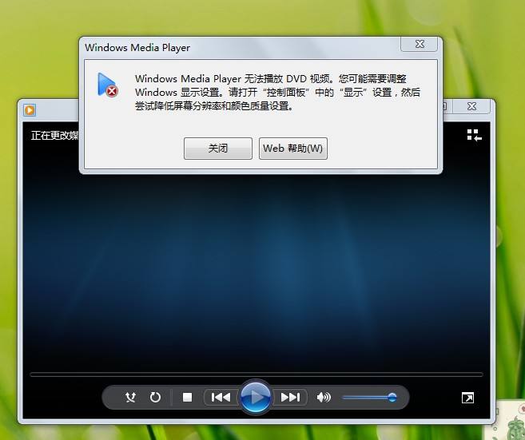Screen dimensions: 525x440
Task: Open Web 帮助(W) for the error
Action: coord(293,149)
